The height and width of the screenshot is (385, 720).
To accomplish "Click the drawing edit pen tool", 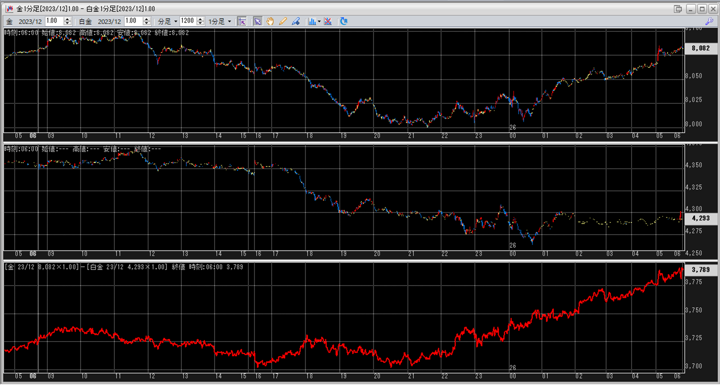I will click(296, 21).
